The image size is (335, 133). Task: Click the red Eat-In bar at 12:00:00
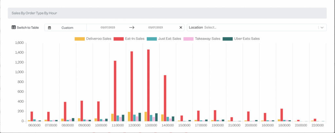tap(132, 86)
